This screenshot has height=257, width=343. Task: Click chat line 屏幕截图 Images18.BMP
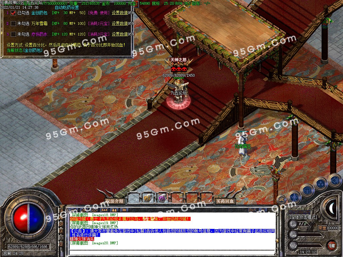tap(94, 215)
